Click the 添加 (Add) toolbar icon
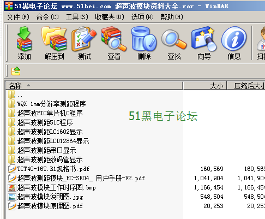Viewport: 265px width, 219px height. coord(24,43)
